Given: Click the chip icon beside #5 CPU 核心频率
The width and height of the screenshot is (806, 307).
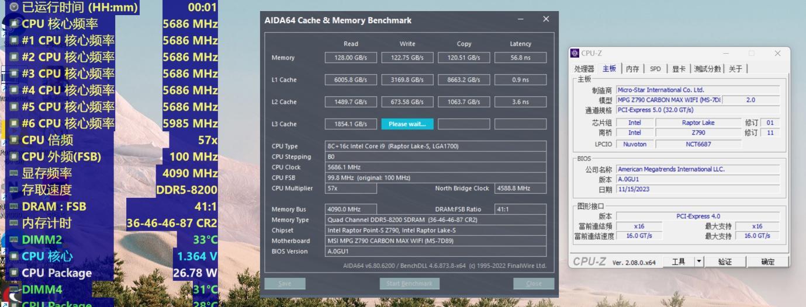Looking at the screenshot, I should [14, 107].
